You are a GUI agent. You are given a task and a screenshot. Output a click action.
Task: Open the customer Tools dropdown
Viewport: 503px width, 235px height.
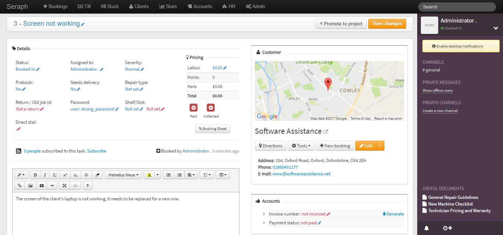pos(301,146)
